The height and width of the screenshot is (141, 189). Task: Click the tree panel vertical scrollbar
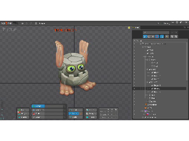coord(187,61)
